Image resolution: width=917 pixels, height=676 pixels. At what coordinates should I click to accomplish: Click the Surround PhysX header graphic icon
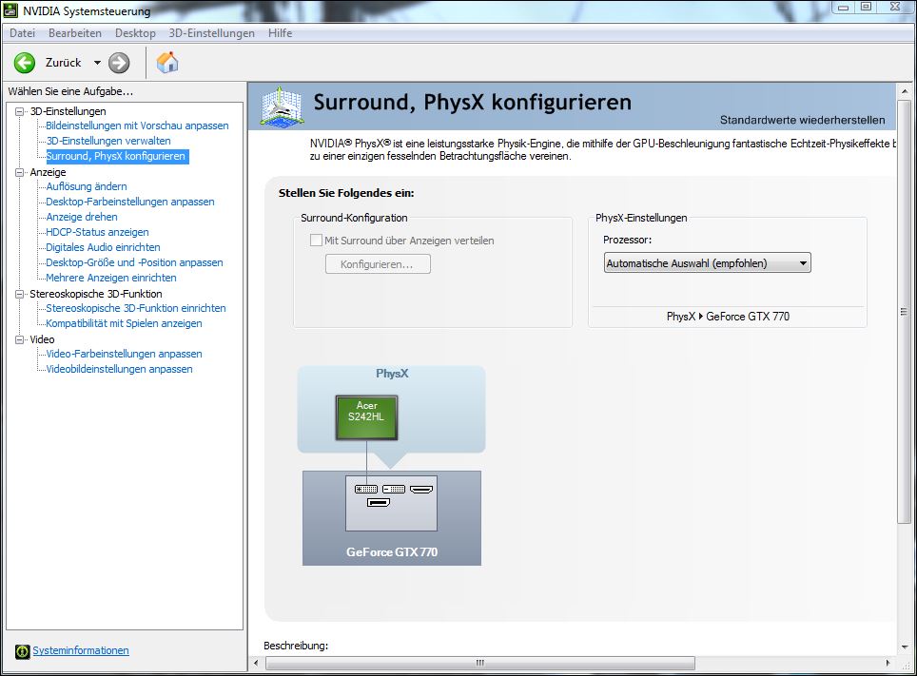click(282, 107)
